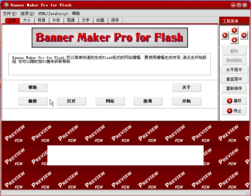Select the 主页 tab

pyautogui.click(x=12, y=20)
